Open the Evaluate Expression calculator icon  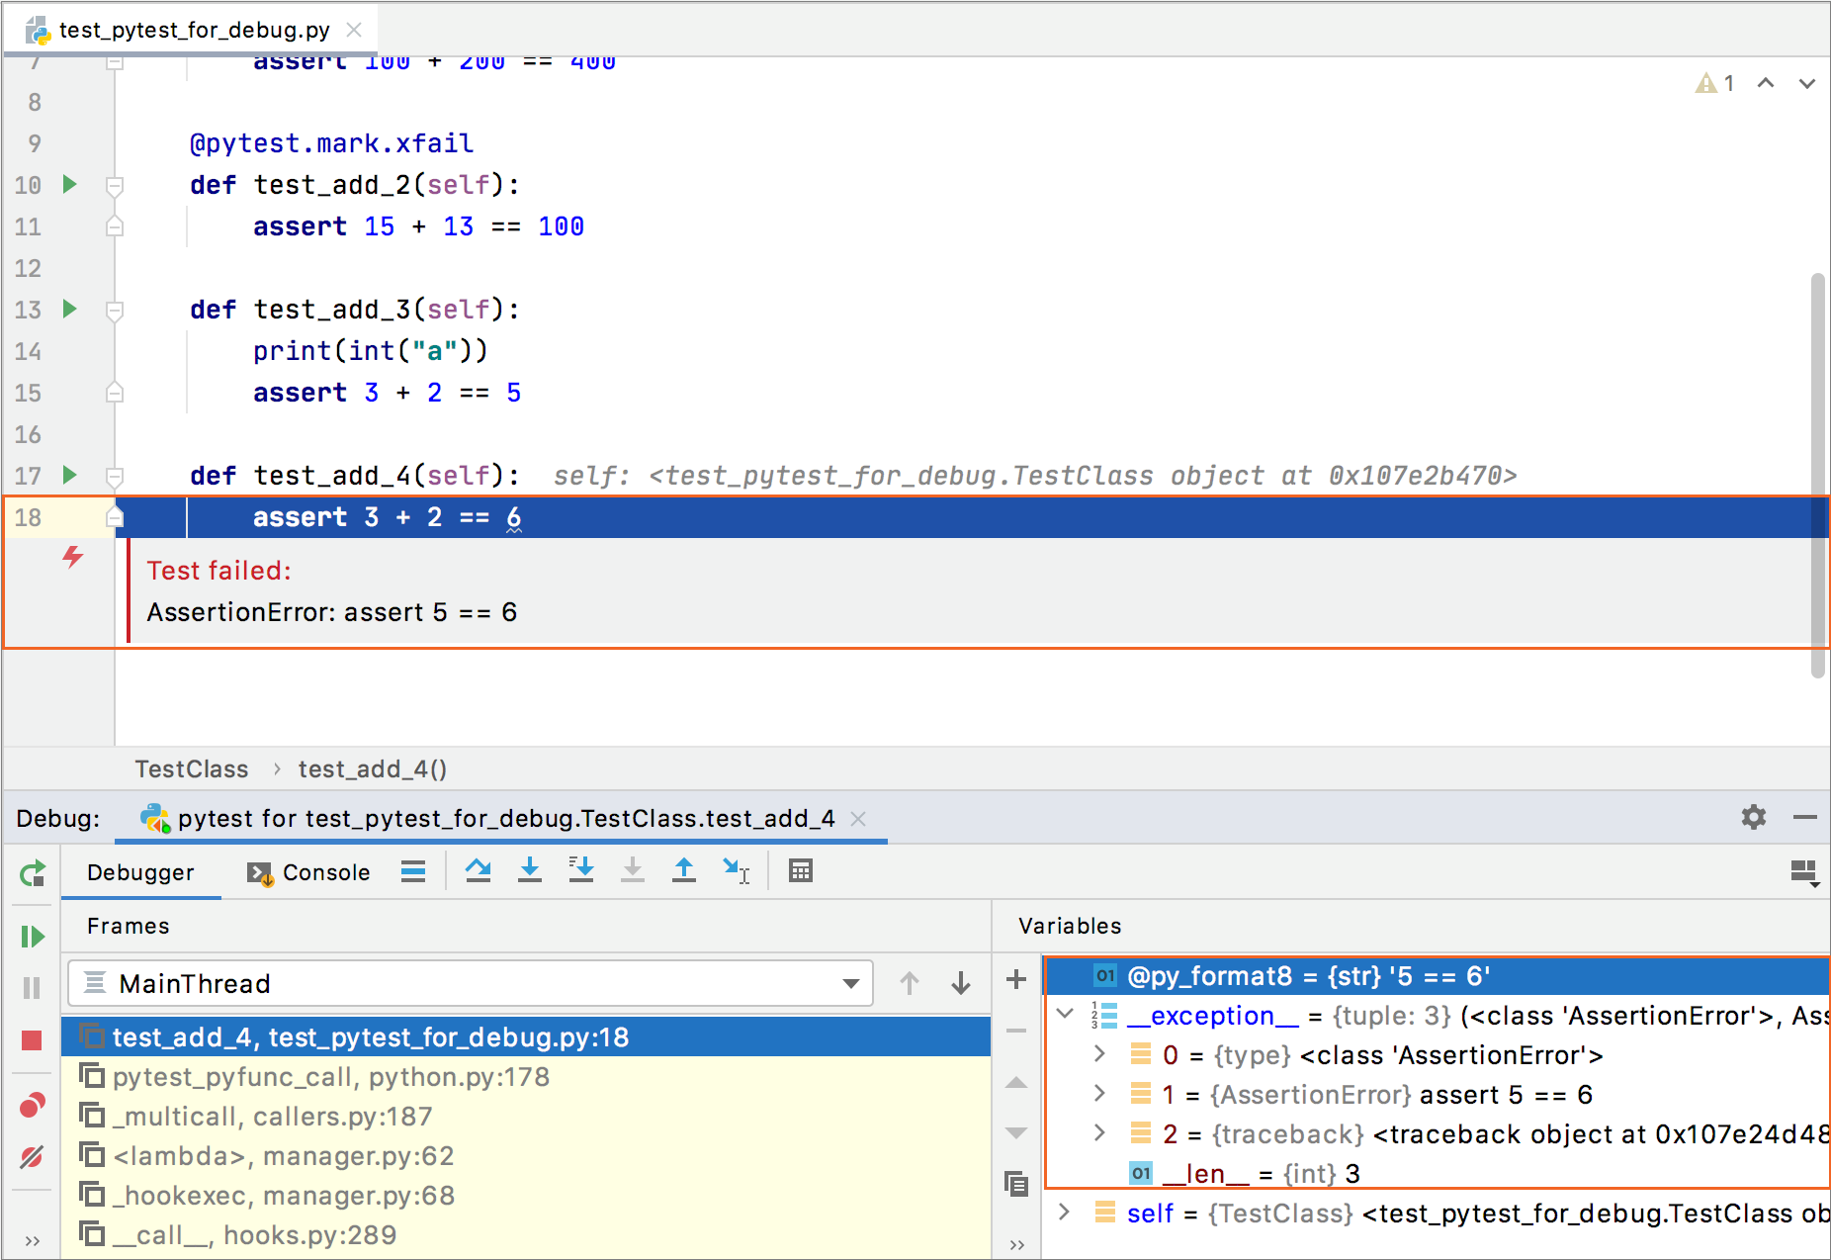[x=800, y=869]
